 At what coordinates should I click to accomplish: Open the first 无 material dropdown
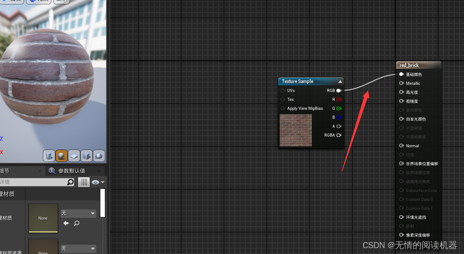point(79,213)
